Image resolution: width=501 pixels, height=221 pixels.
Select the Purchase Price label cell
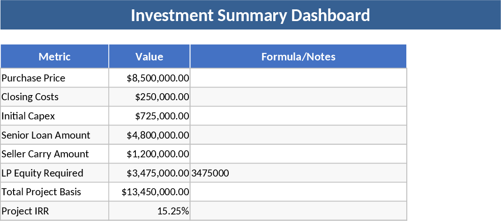55,78
